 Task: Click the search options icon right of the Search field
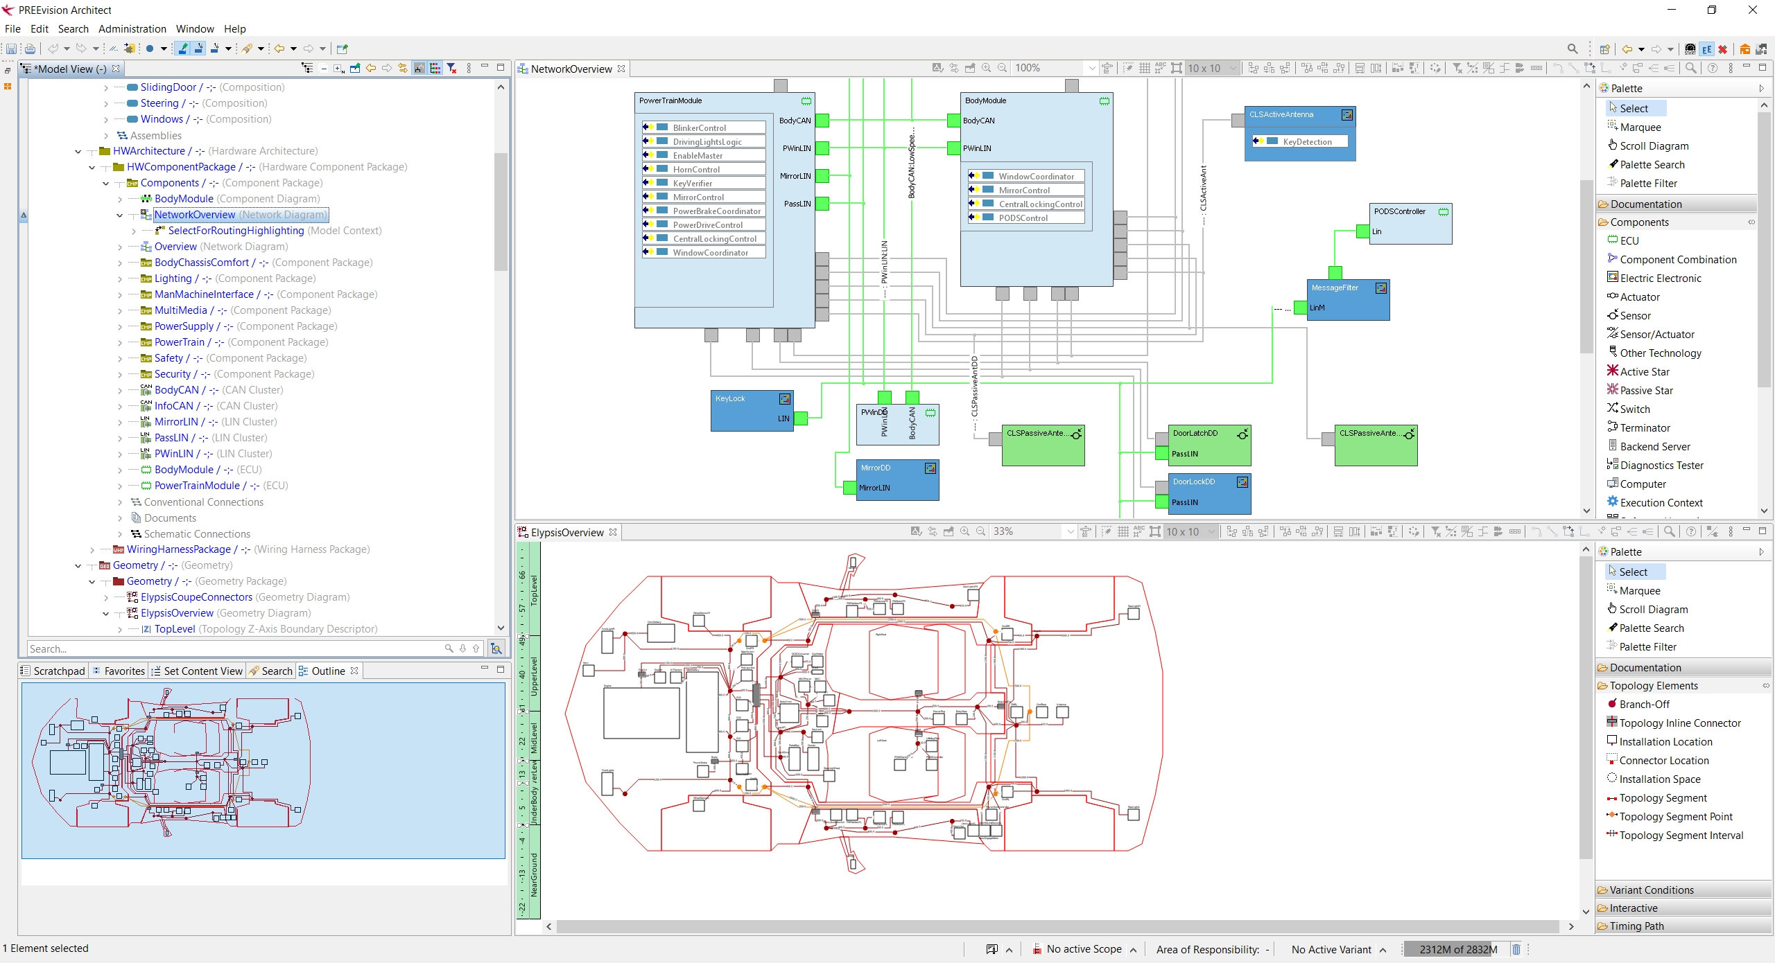(496, 648)
